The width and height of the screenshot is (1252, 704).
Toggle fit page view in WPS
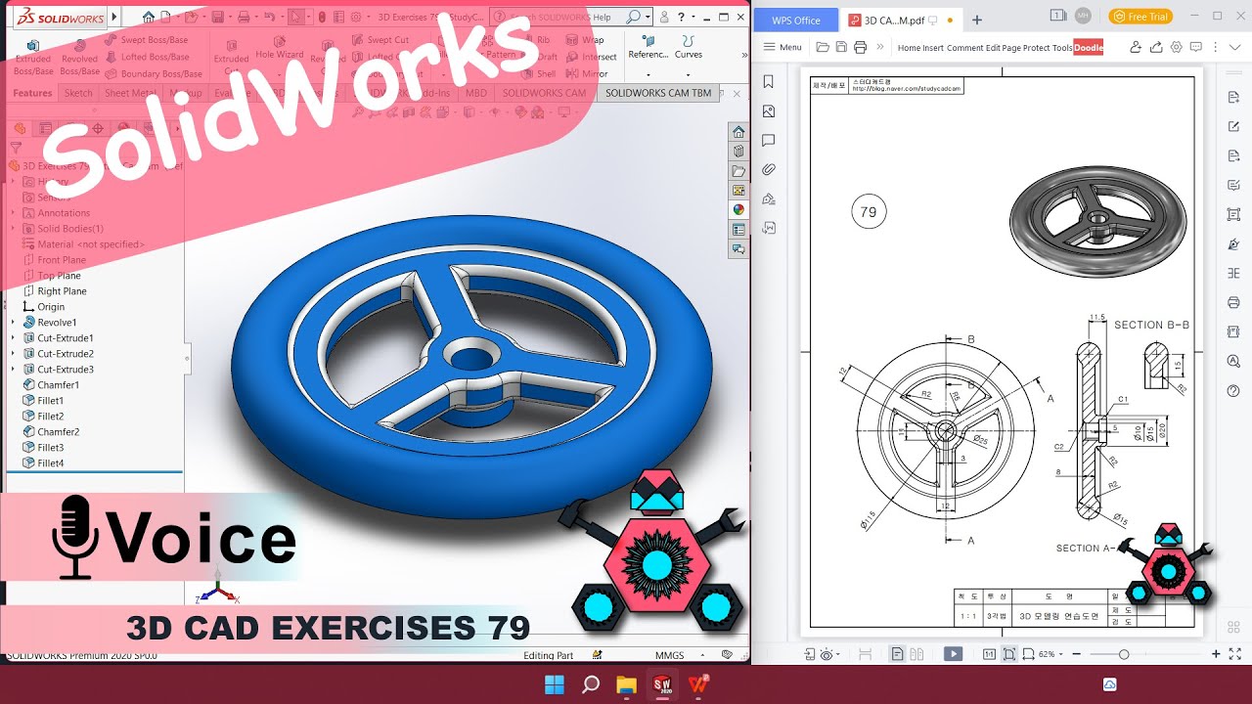pos(1008,654)
